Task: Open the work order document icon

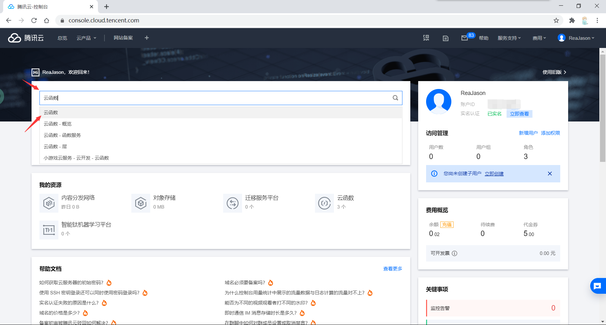Action: (x=446, y=38)
